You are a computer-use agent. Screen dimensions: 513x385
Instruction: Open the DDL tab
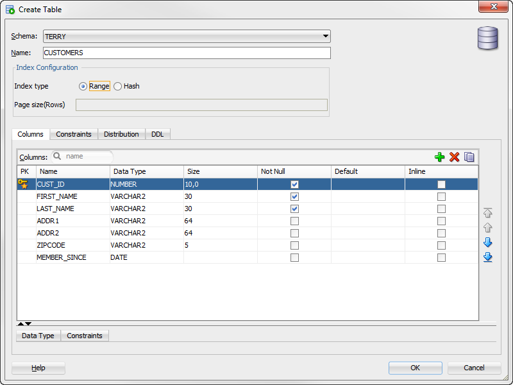[x=157, y=134]
